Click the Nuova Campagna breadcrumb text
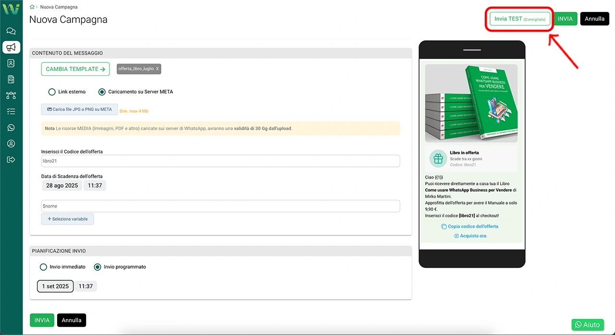The width and height of the screenshot is (615, 335). click(59, 7)
